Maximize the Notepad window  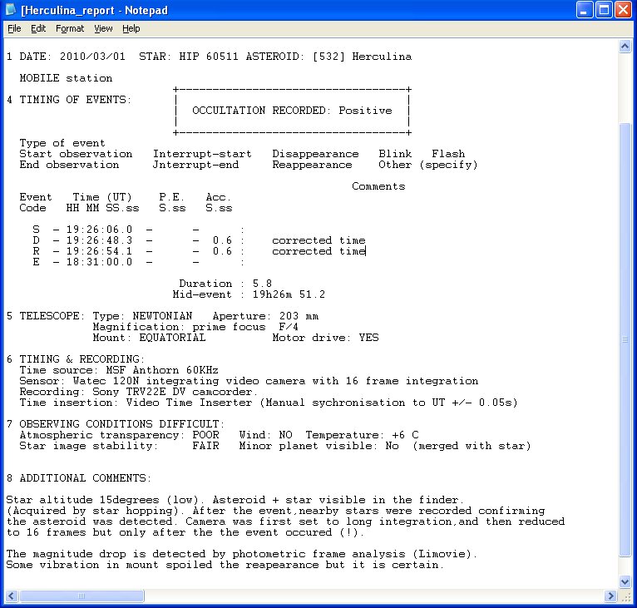point(604,10)
